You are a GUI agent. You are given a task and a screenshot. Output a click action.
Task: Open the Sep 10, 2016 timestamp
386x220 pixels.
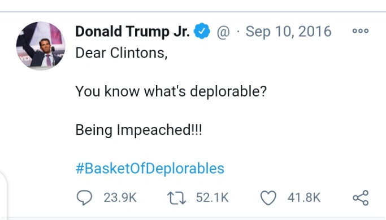click(288, 32)
